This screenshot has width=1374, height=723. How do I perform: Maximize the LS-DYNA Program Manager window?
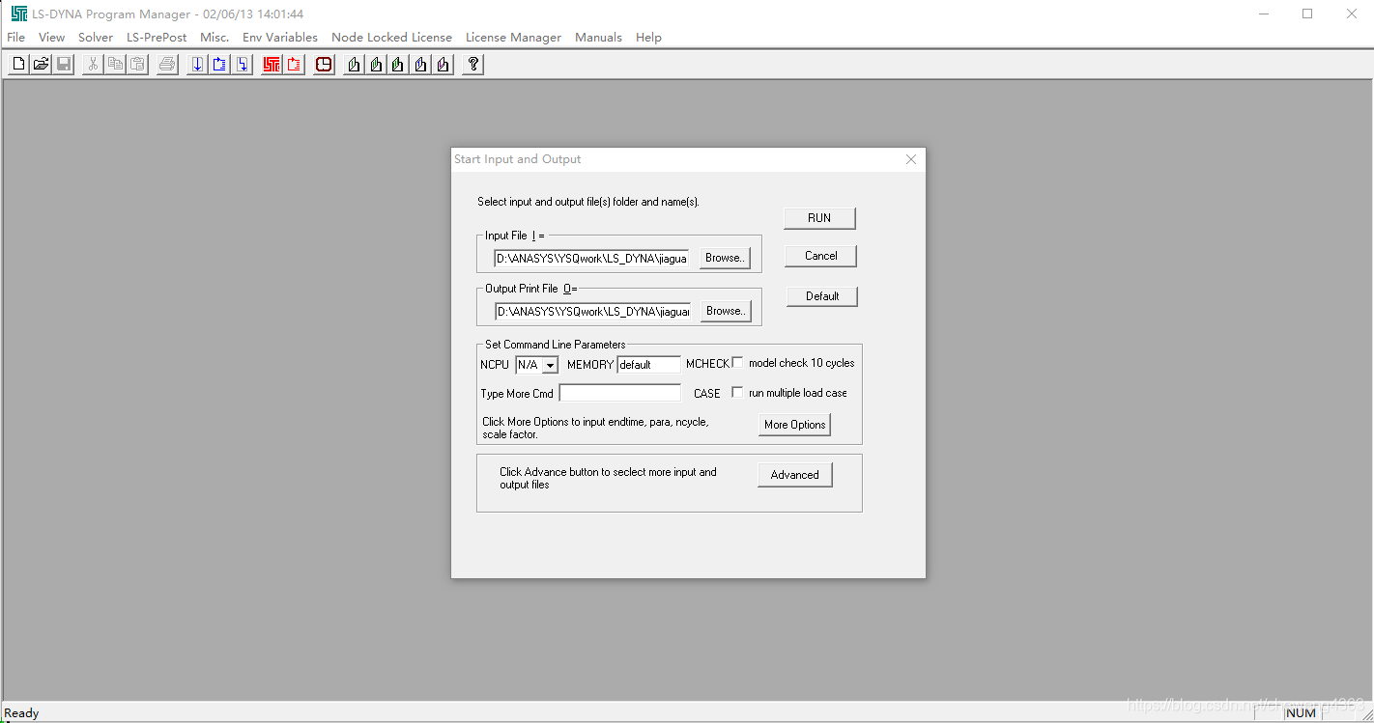[x=1307, y=14]
